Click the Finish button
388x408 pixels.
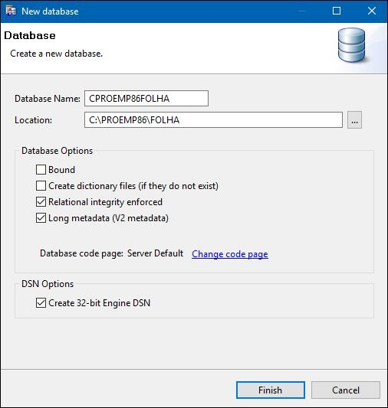pos(271,390)
